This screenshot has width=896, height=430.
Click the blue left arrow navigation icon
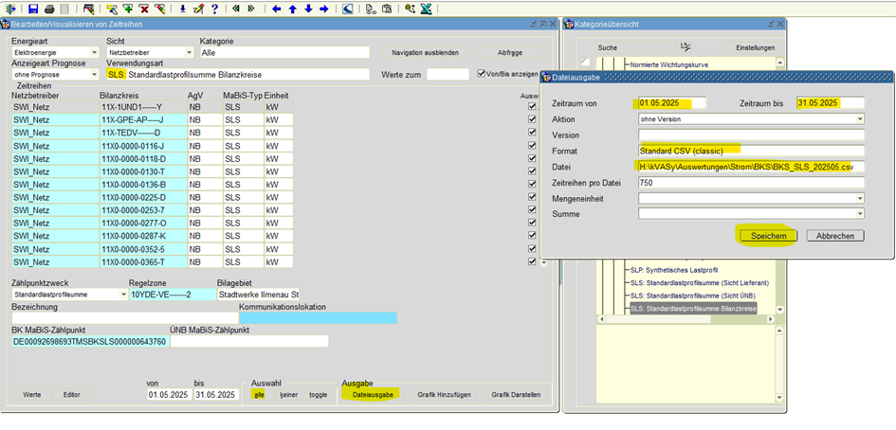276,9
